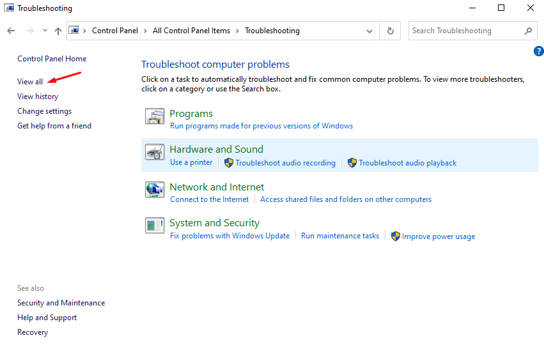544x347 pixels.
Task: Open Fix problems with Windows Update
Action: tap(229, 236)
